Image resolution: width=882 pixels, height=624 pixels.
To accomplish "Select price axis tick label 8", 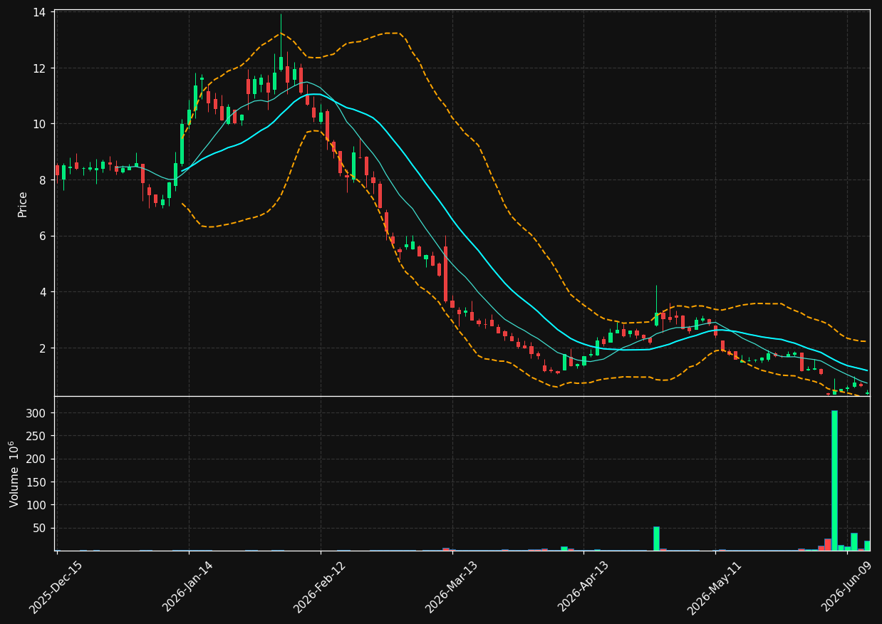I will 43,180.
